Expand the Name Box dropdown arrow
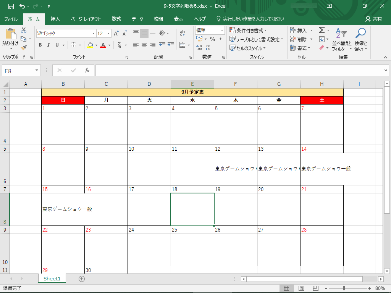Viewport: 391px width, 293px height. (x=37, y=71)
